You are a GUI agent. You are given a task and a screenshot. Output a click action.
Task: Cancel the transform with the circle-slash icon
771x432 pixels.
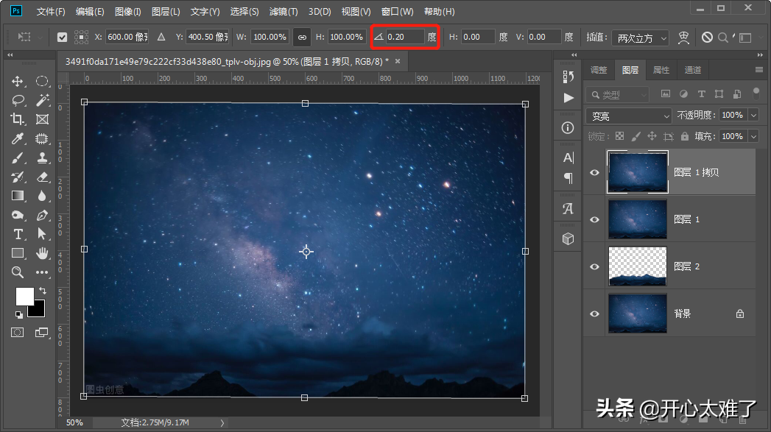[707, 37]
